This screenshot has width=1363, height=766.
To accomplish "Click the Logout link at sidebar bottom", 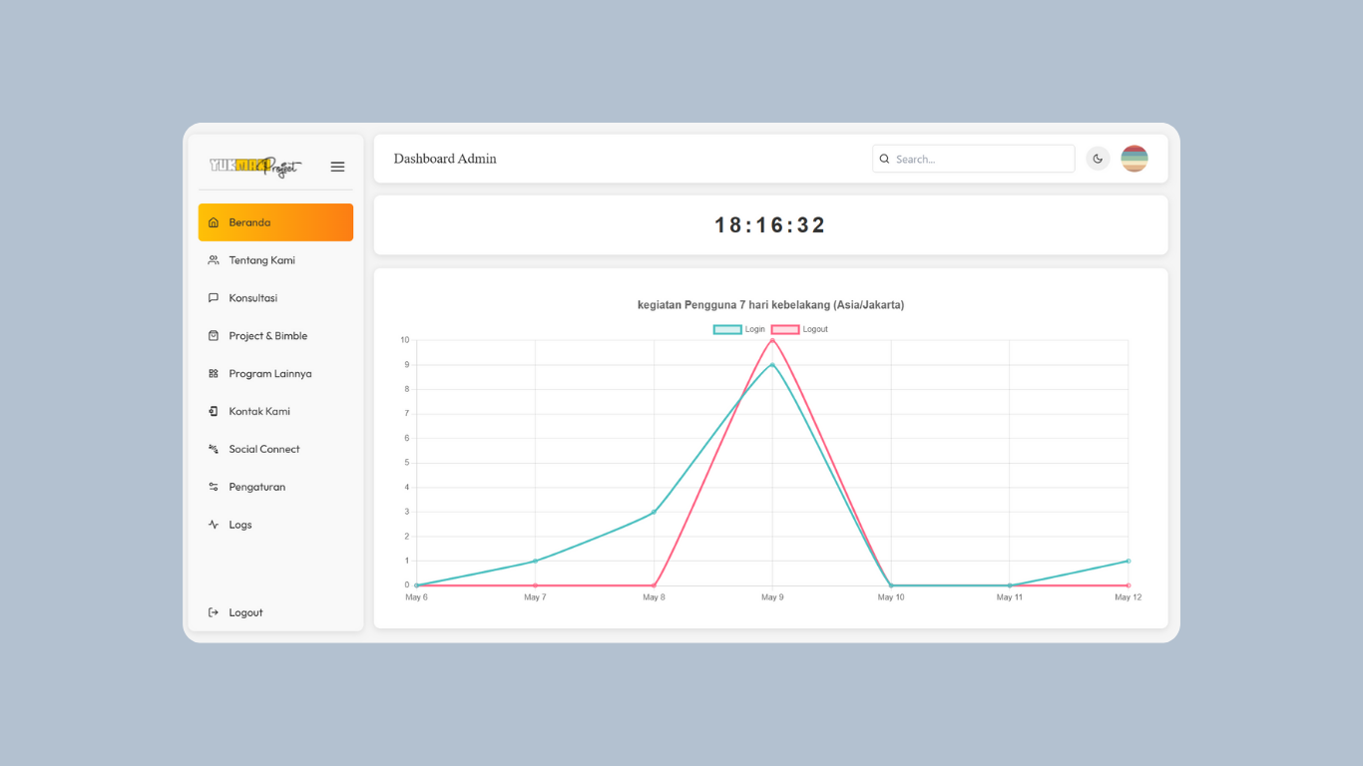I will pos(275,612).
